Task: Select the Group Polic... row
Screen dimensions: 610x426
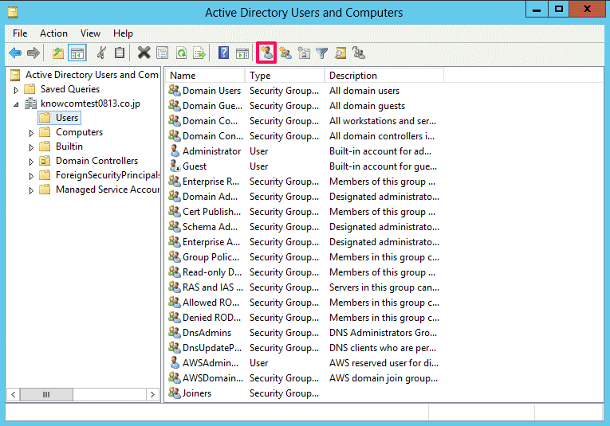Action: (x=304, y=257)
